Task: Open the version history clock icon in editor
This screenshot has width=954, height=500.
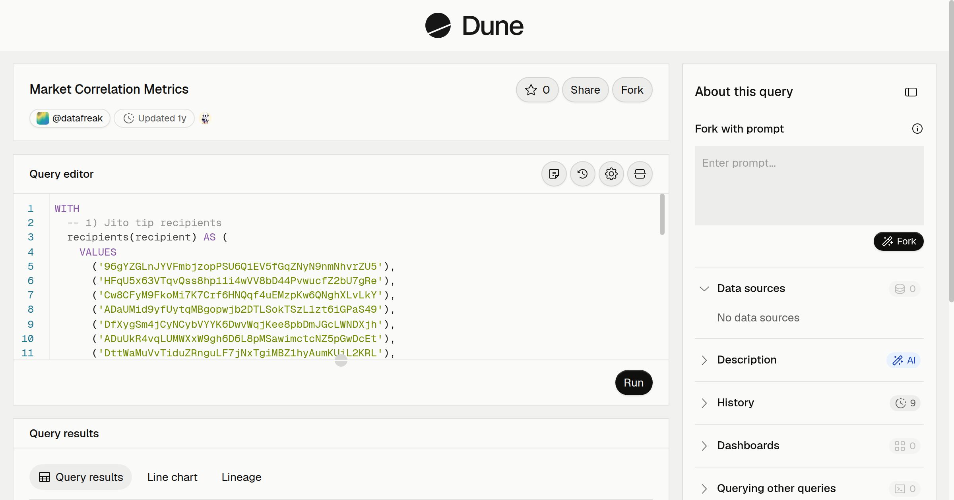Action: coord(582,174)
